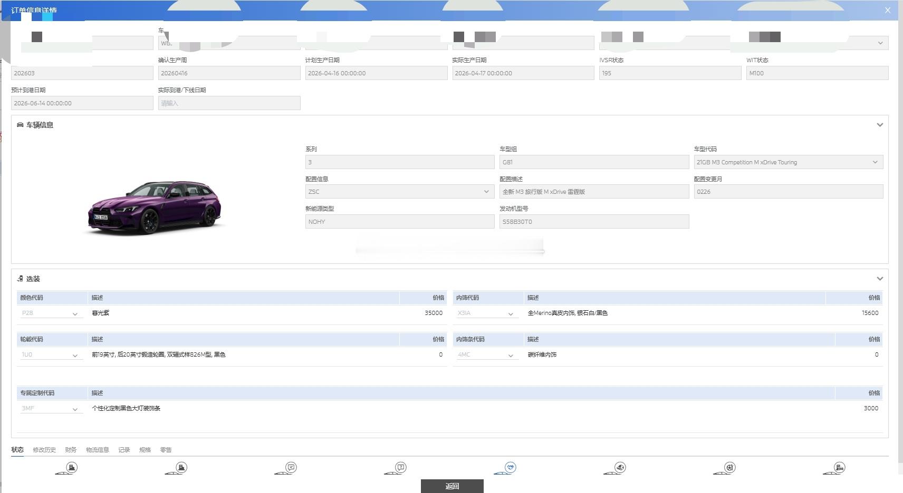Screen dimensions: 903x493
Task: Click the 碳纤维内饰 description
Action: 542,354
